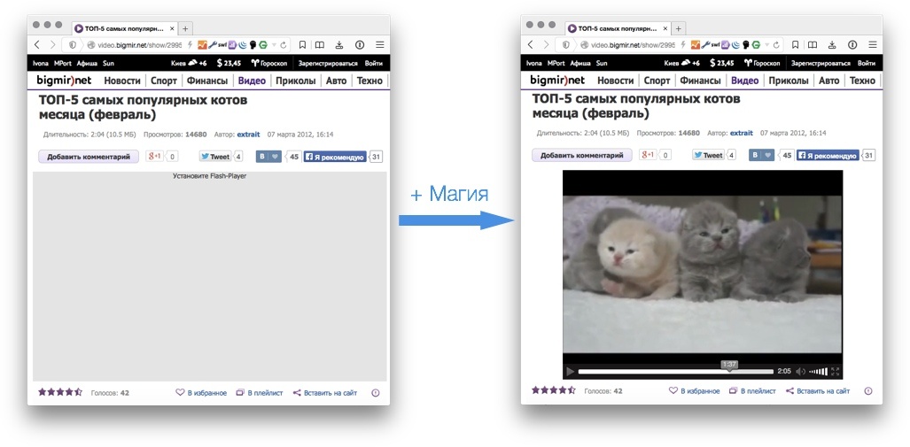The width and height of the screenshot is (910, 447).
Task: Add to favorites В избранное, left window
Action: coord(201,392)
